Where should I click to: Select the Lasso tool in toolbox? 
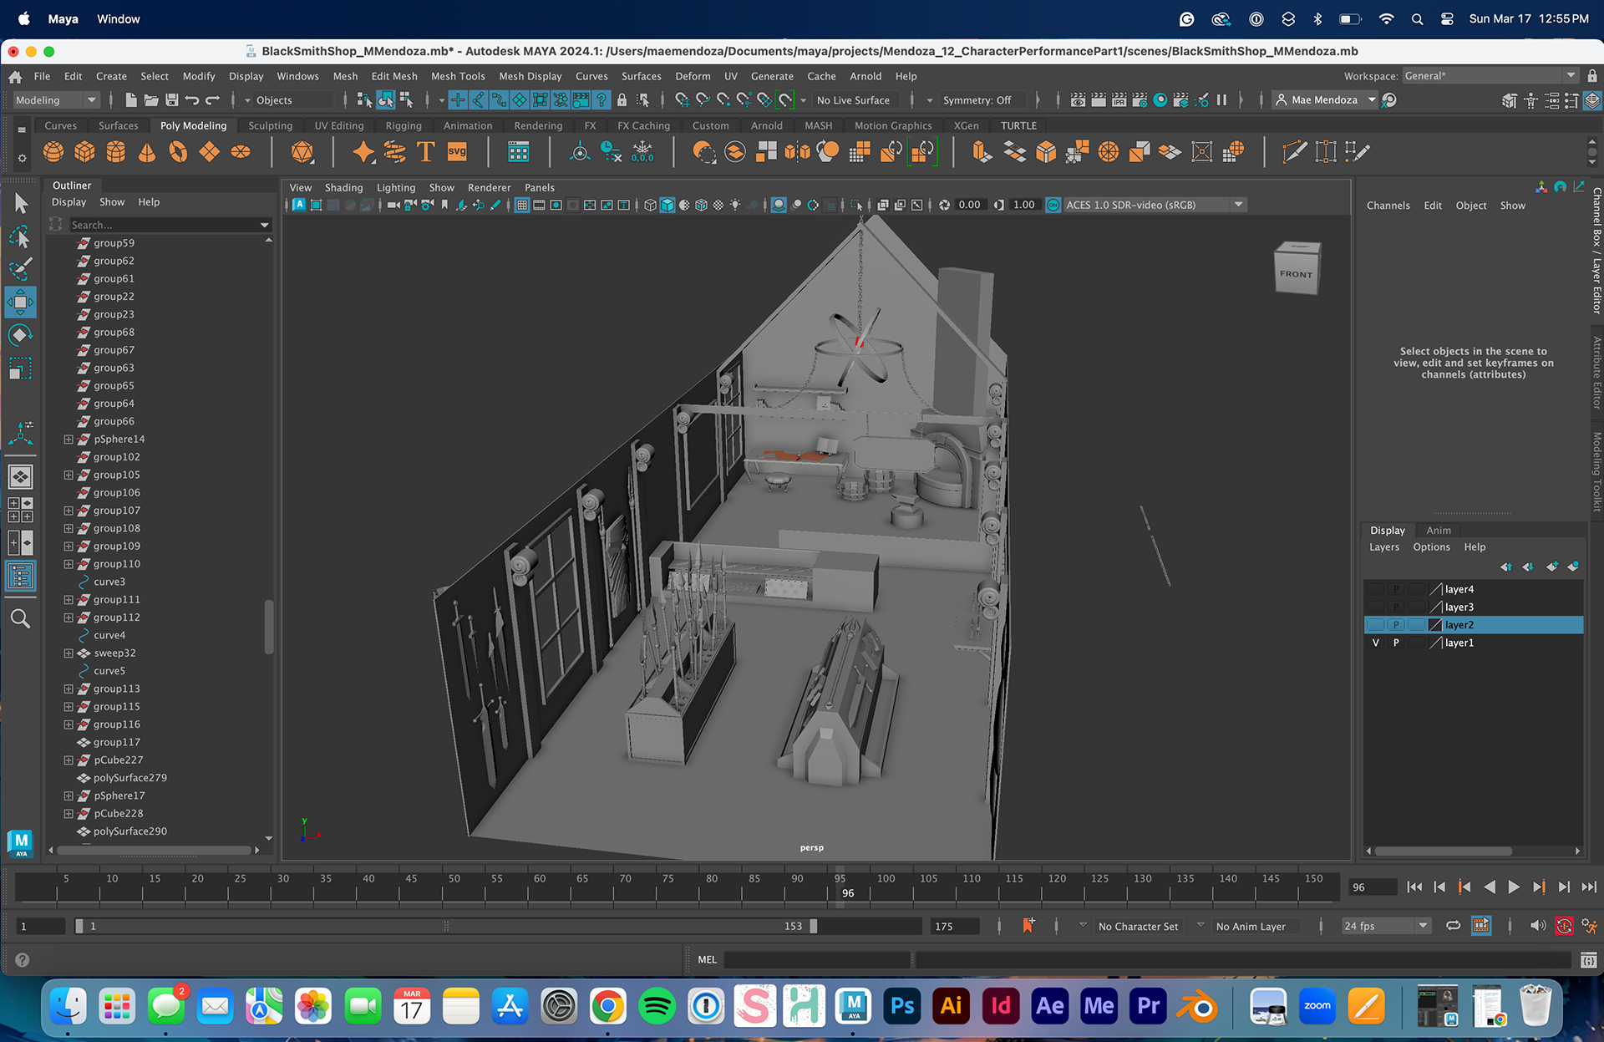pos(20,237)
